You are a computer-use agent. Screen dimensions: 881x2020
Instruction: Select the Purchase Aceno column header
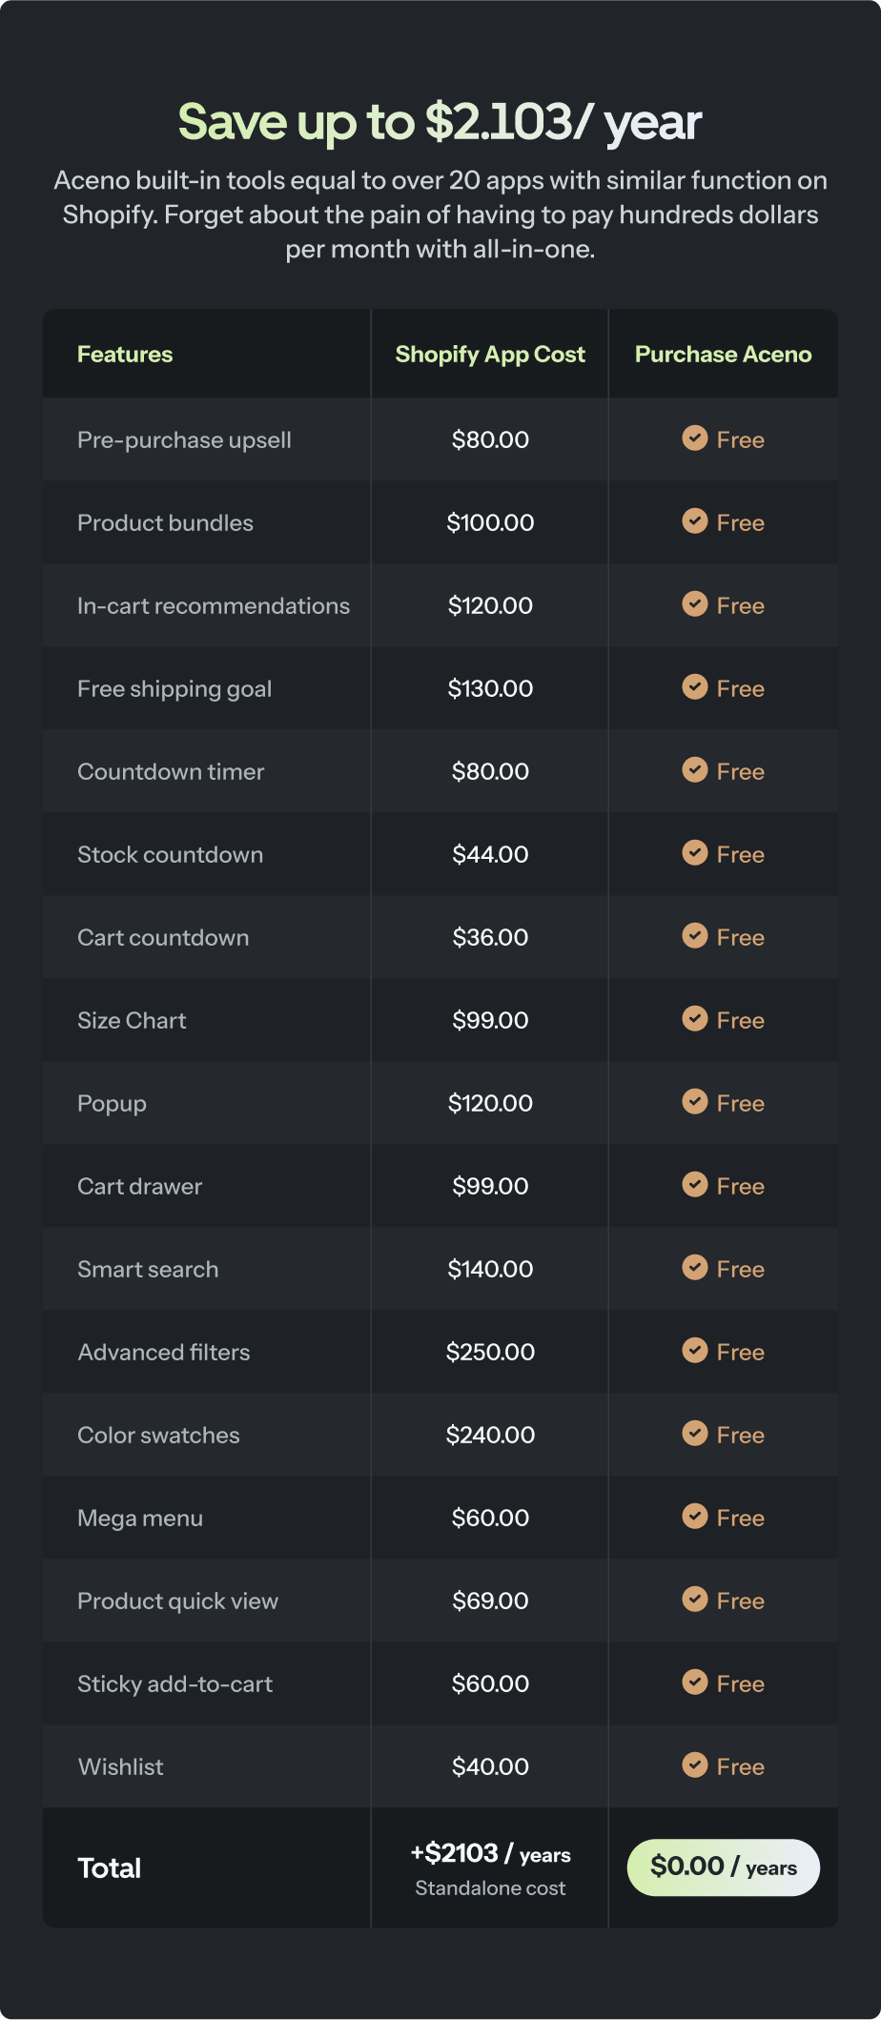pyautogui.click(x=724, y=355)
